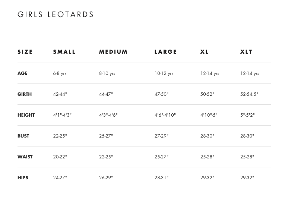Click the GIRLS LEOTARDS heading
The width and height of the screenshot is (285, 205).
point(56,15)
